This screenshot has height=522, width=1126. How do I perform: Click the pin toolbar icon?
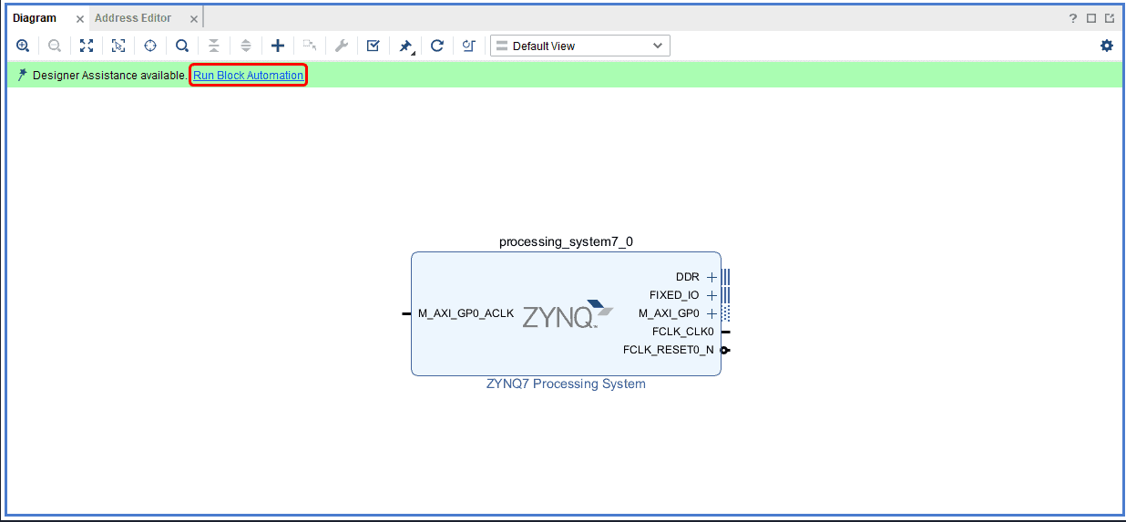coord(405,46)
